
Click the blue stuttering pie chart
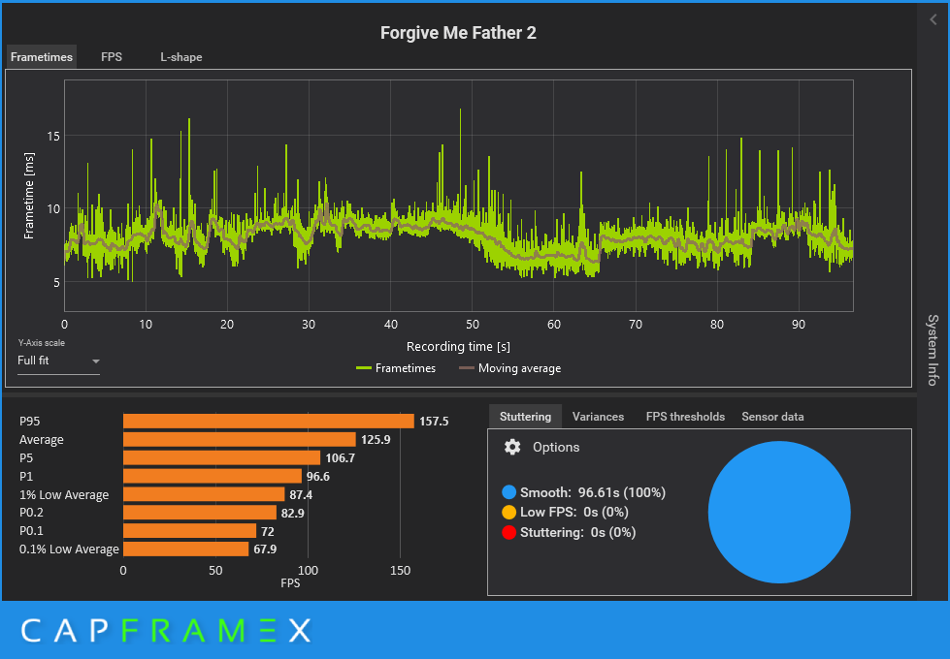[779, 512]
